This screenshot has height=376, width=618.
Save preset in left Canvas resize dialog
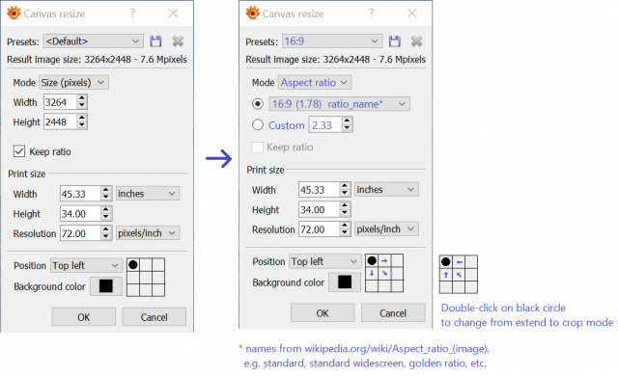[x=155, y=41]
